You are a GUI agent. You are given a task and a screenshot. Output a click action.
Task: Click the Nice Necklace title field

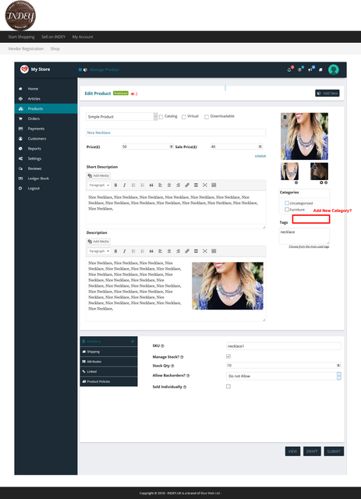(x=175, y=133)
